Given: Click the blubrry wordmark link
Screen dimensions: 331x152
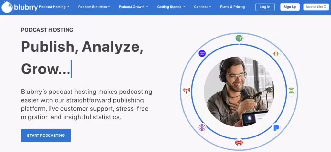Looking at the screenshot, I should (26, 8).
